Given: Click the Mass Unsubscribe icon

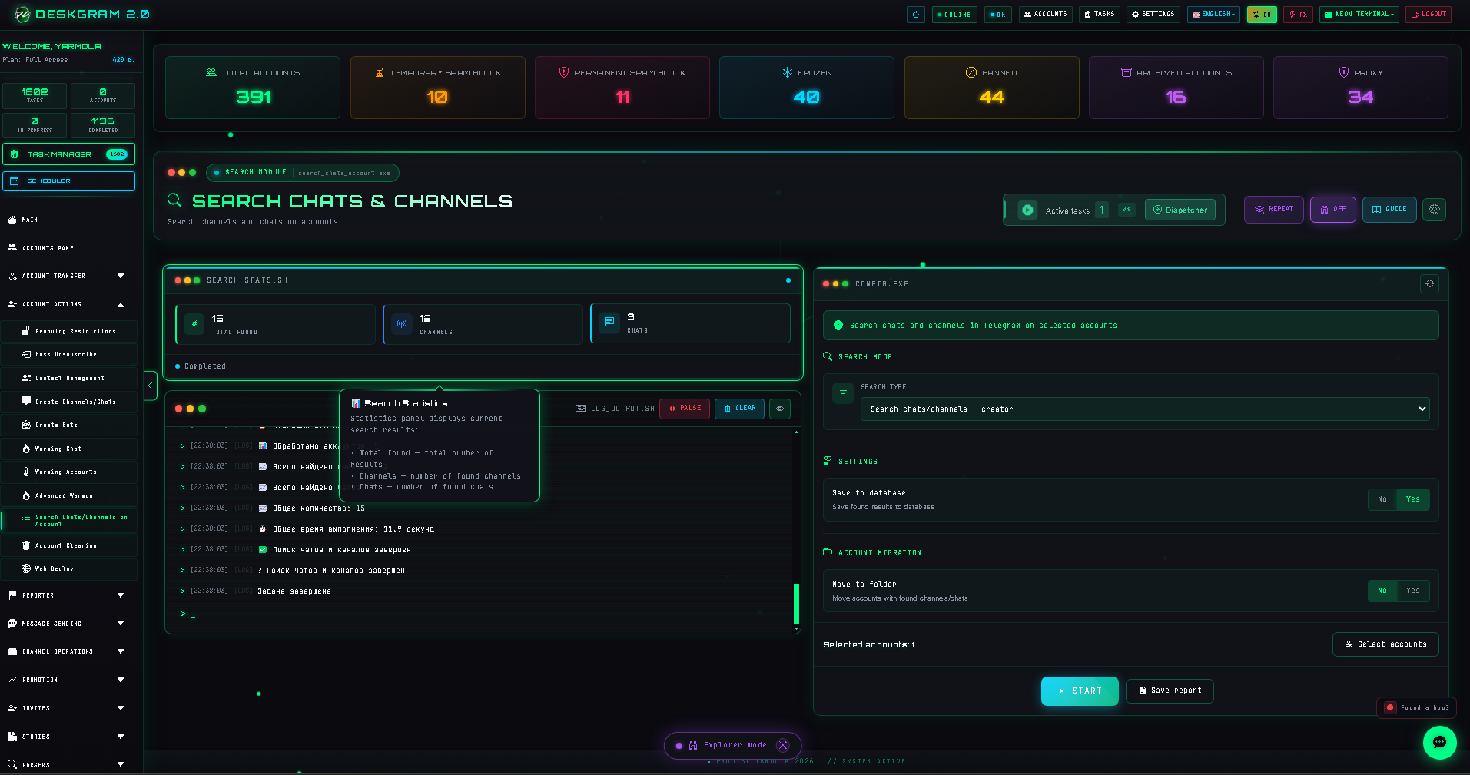Looking at the screenshot, I should pyautogui.click(x=26, y=354).
